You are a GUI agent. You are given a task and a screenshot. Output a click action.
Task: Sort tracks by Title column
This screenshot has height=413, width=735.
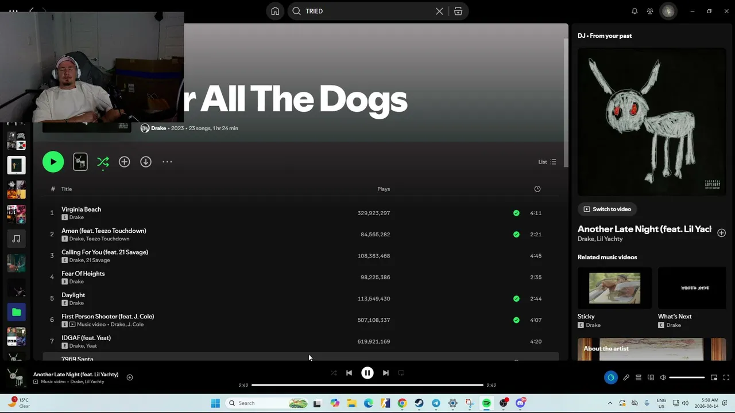point(67,189)
